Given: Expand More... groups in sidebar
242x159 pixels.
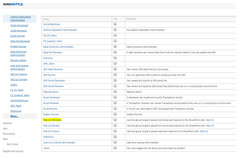Looking at the screenshot, I should 14,116.
